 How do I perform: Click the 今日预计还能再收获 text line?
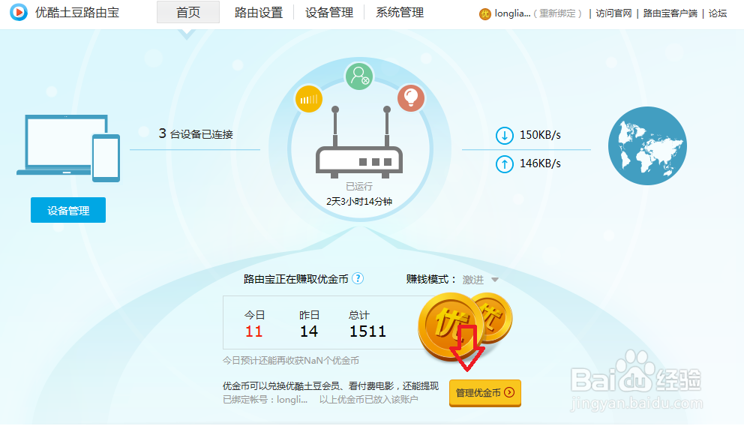click(291, 361)
